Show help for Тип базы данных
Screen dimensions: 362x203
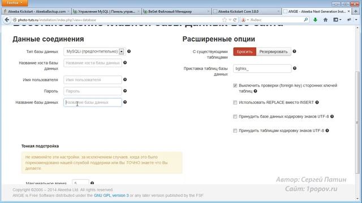[129, 51]
